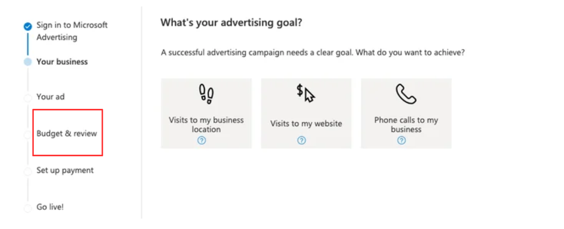Open help tooltip under Phone calls to my business
Viewport: 564px width, 229px height.
[401, 140]
